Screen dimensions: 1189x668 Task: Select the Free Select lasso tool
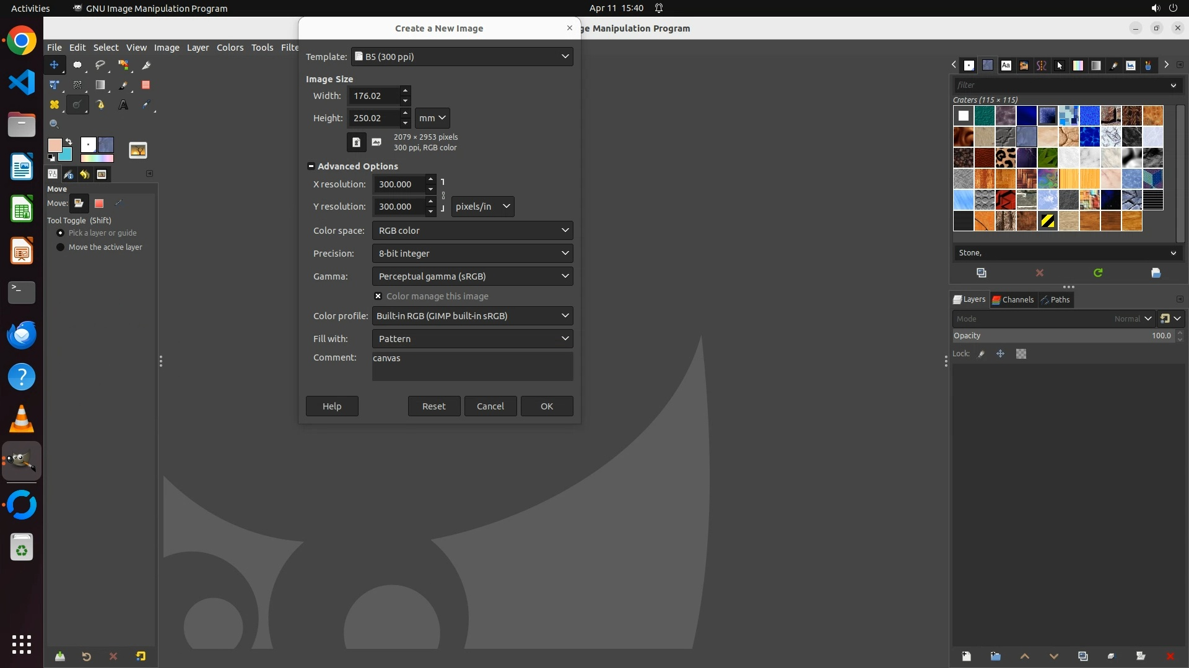100,65
